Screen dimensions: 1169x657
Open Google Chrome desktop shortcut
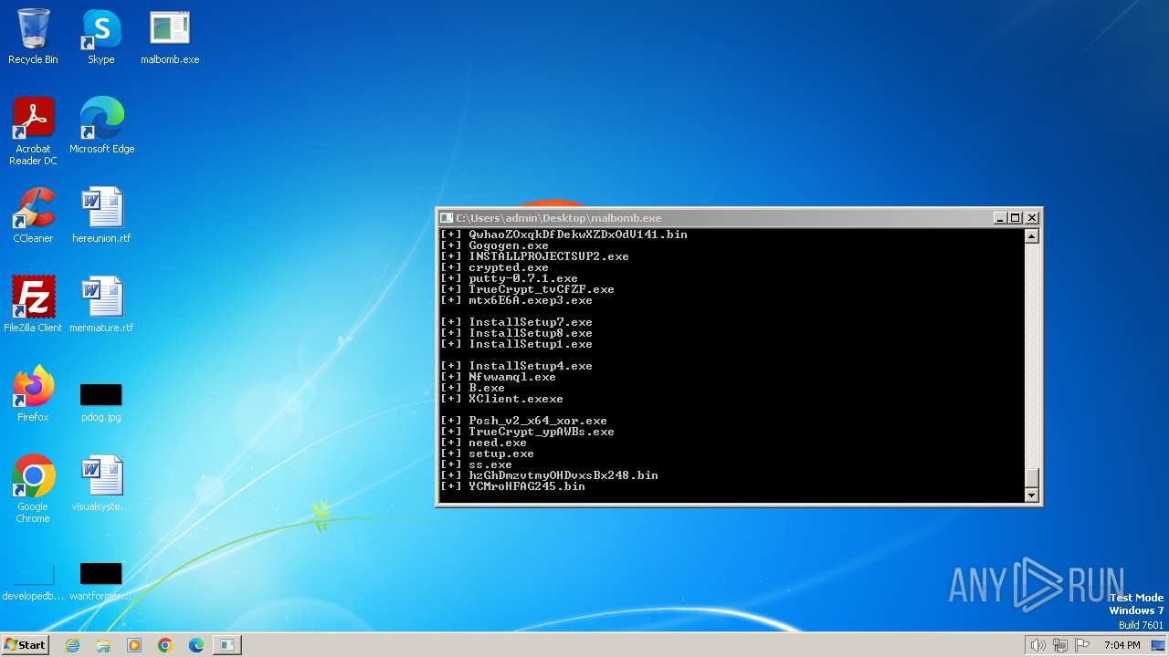33,489
